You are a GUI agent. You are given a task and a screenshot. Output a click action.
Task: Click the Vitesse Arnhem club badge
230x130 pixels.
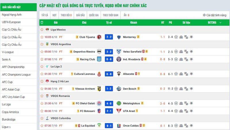tap(99, 89)
